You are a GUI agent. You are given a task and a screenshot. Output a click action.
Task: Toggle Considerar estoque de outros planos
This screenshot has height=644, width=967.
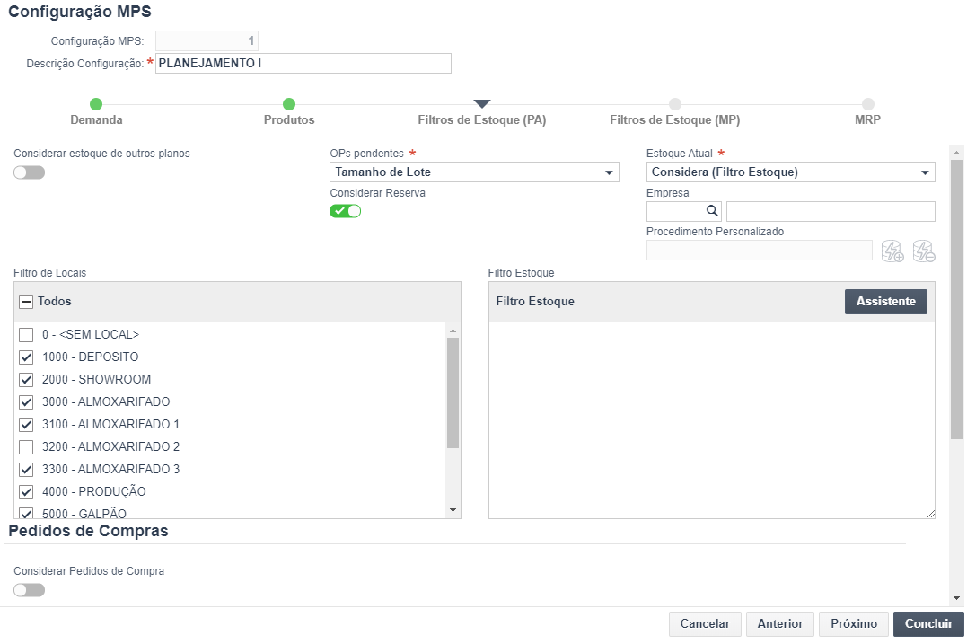point(29,172)
